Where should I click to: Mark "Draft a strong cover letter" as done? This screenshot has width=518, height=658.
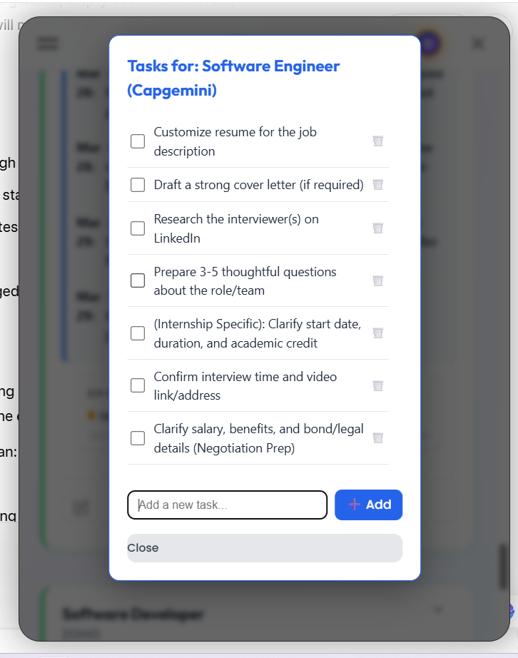click(137, 184)
